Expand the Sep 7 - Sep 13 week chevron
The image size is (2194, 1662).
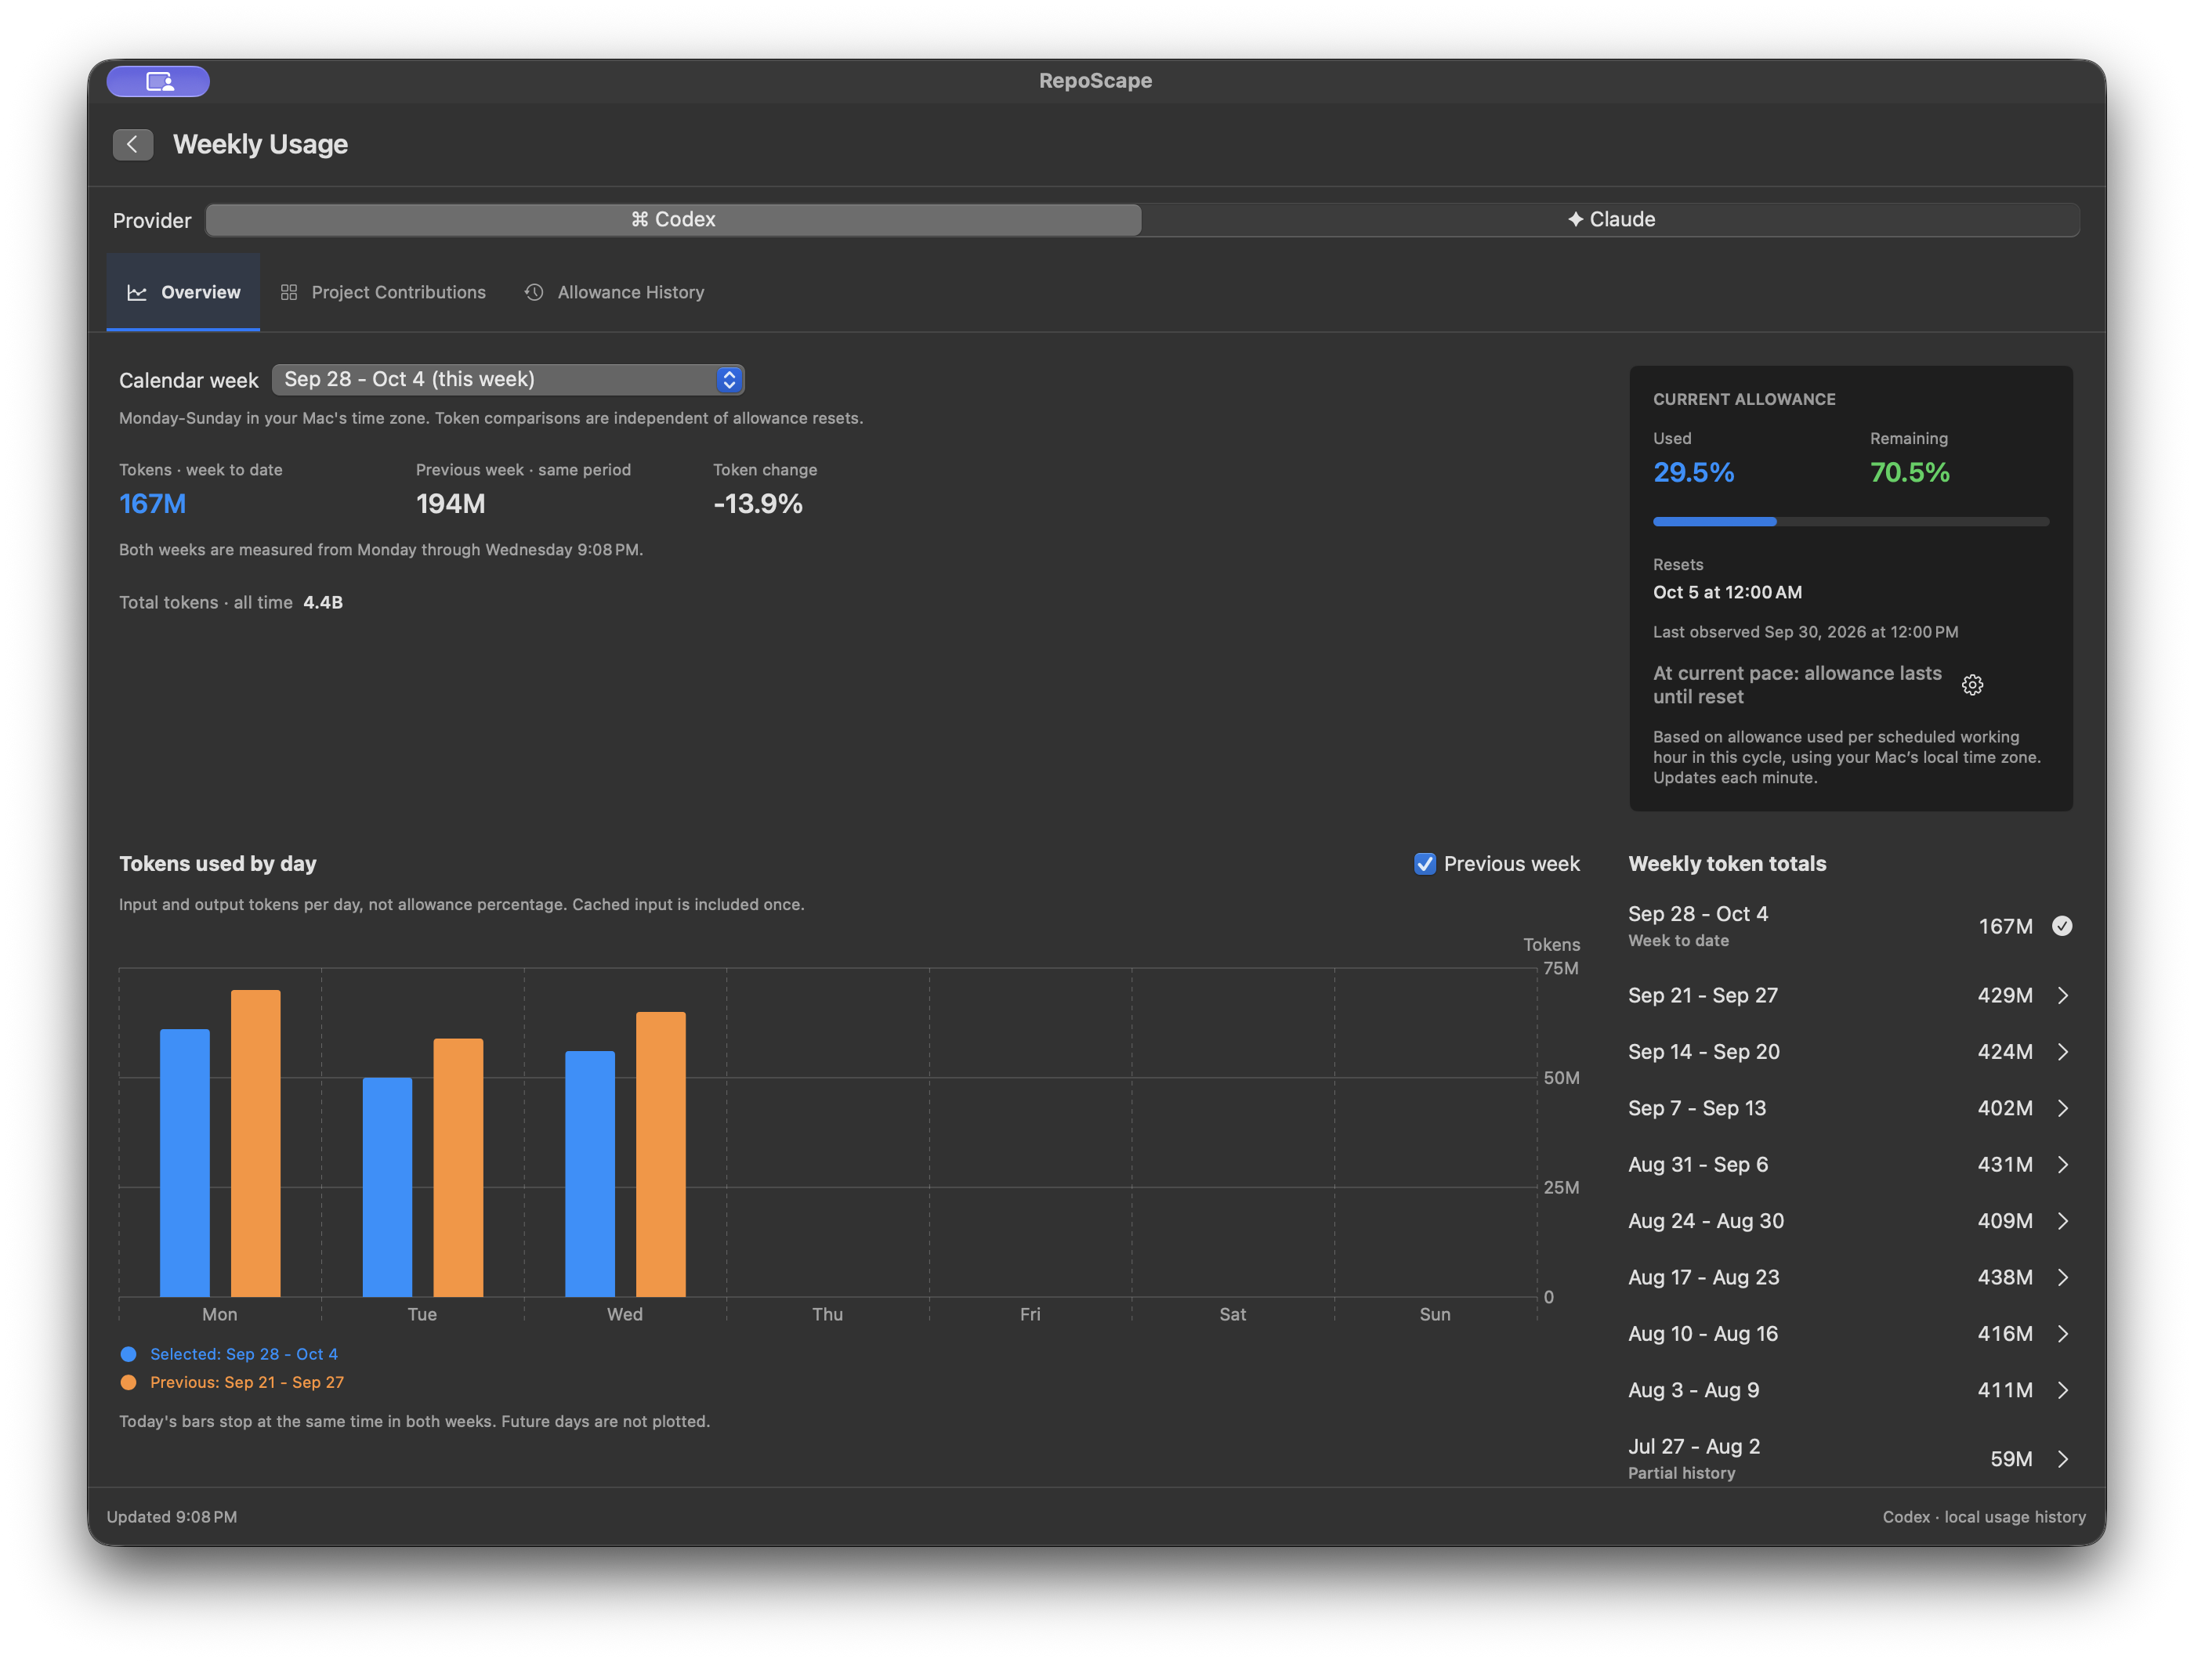2063,1109
